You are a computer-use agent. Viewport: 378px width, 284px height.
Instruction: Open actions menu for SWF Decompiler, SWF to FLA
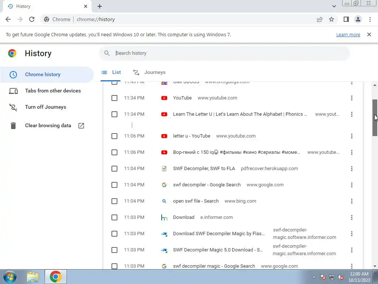pos(352,169)
